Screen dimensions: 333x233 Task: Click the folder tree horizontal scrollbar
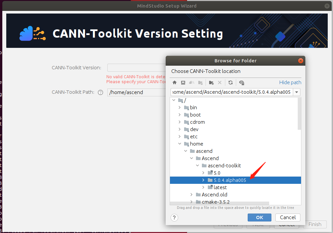tap(219, 203)
